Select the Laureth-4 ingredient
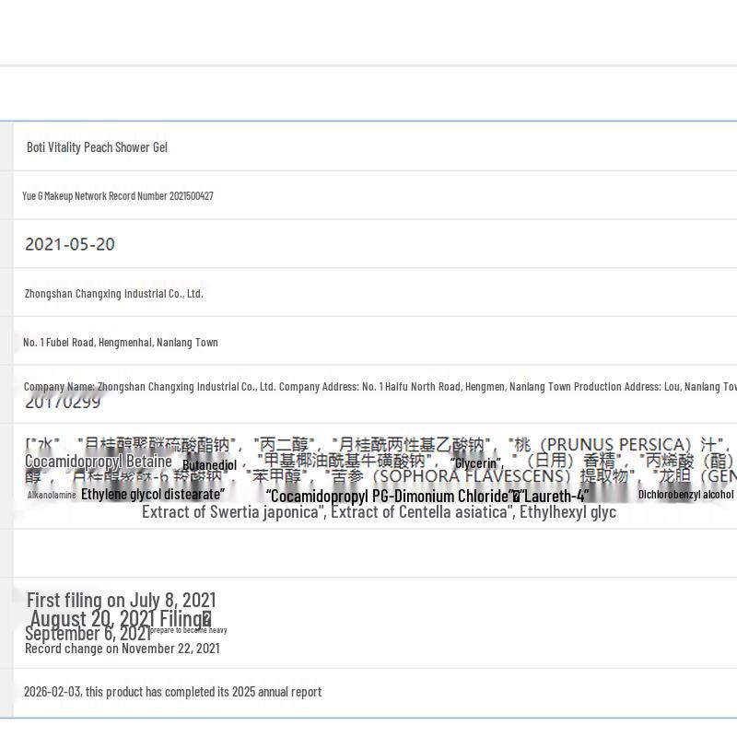Image resolution: width=737 pixels, height=737 pixels. 555,496
